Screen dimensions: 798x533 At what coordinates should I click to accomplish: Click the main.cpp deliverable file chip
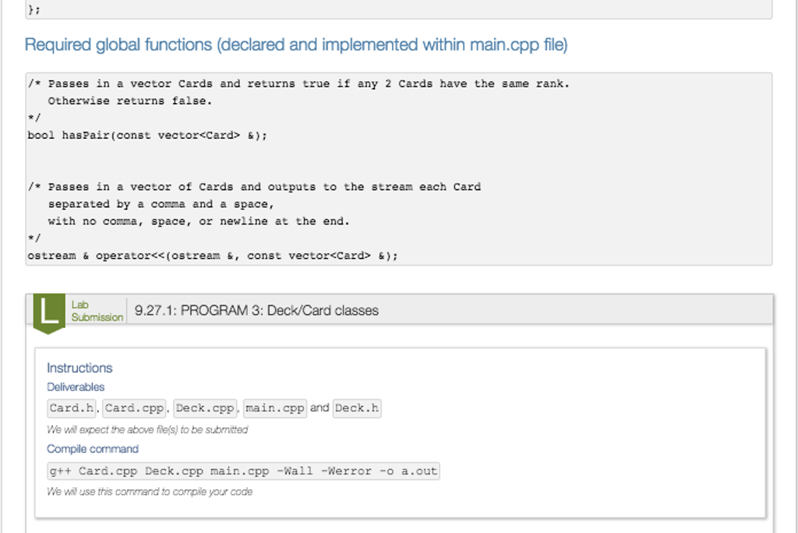click(275, 408)
